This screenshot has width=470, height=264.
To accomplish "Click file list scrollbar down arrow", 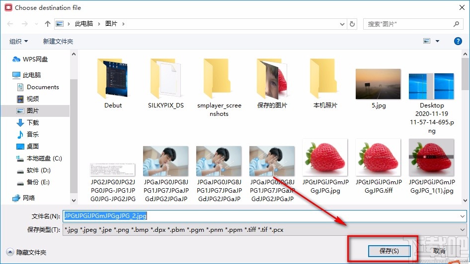I will tap(465, 201).
